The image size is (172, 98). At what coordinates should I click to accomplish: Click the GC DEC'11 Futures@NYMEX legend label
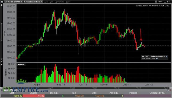[x=153, y=56]
